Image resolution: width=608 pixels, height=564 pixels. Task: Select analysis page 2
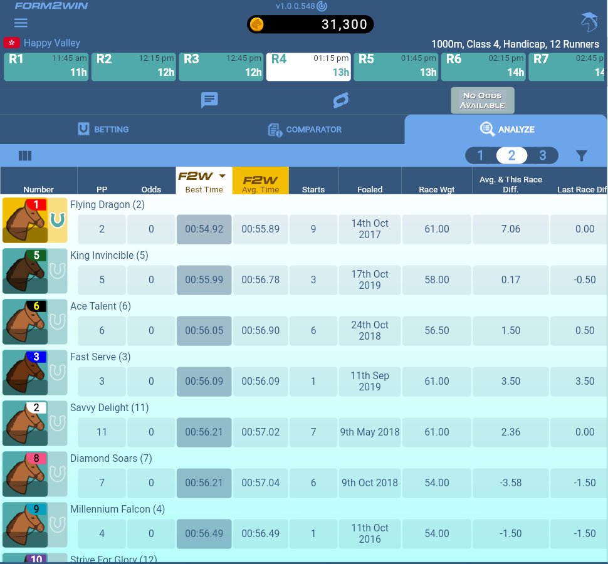512,155
